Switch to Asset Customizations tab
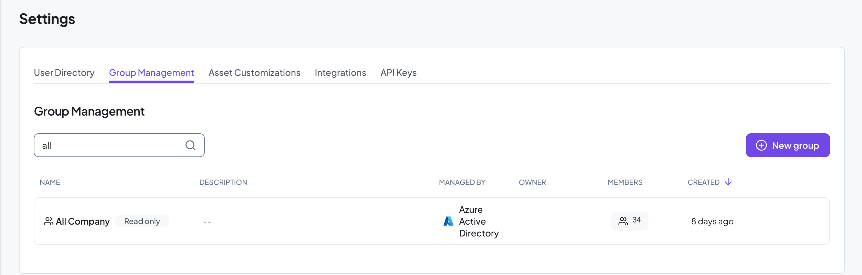This screenshot has width=862, height=275. tap(254, 73)
